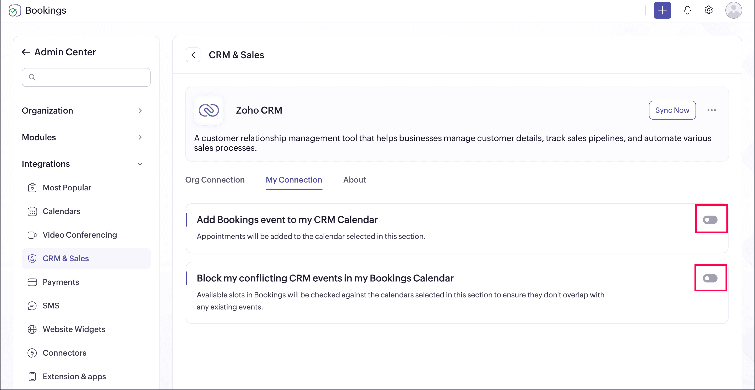Click the notifications bell icon
This screenshot has height=390, width=755.
click(x=687, y=10)
